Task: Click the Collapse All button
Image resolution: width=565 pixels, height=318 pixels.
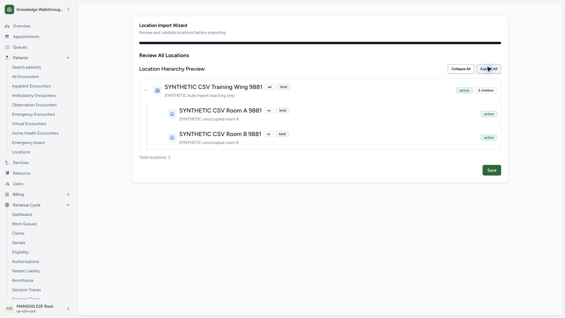Action: 461,69
